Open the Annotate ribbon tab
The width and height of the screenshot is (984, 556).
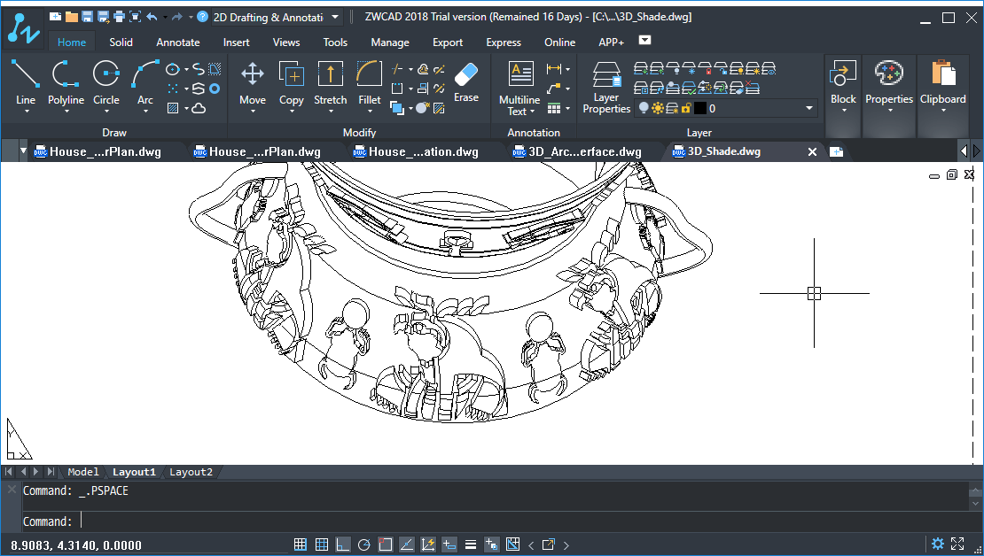point(178,42)
